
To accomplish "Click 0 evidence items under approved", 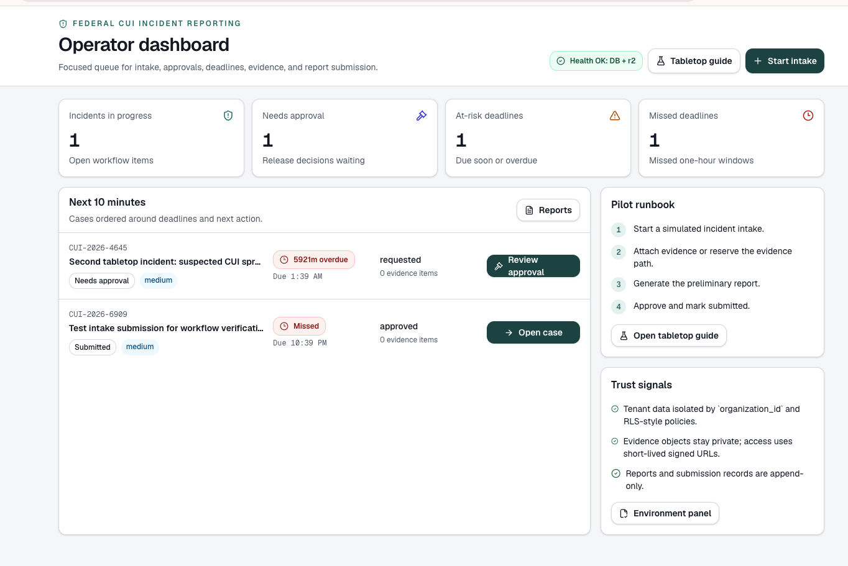I will [408, 340].
